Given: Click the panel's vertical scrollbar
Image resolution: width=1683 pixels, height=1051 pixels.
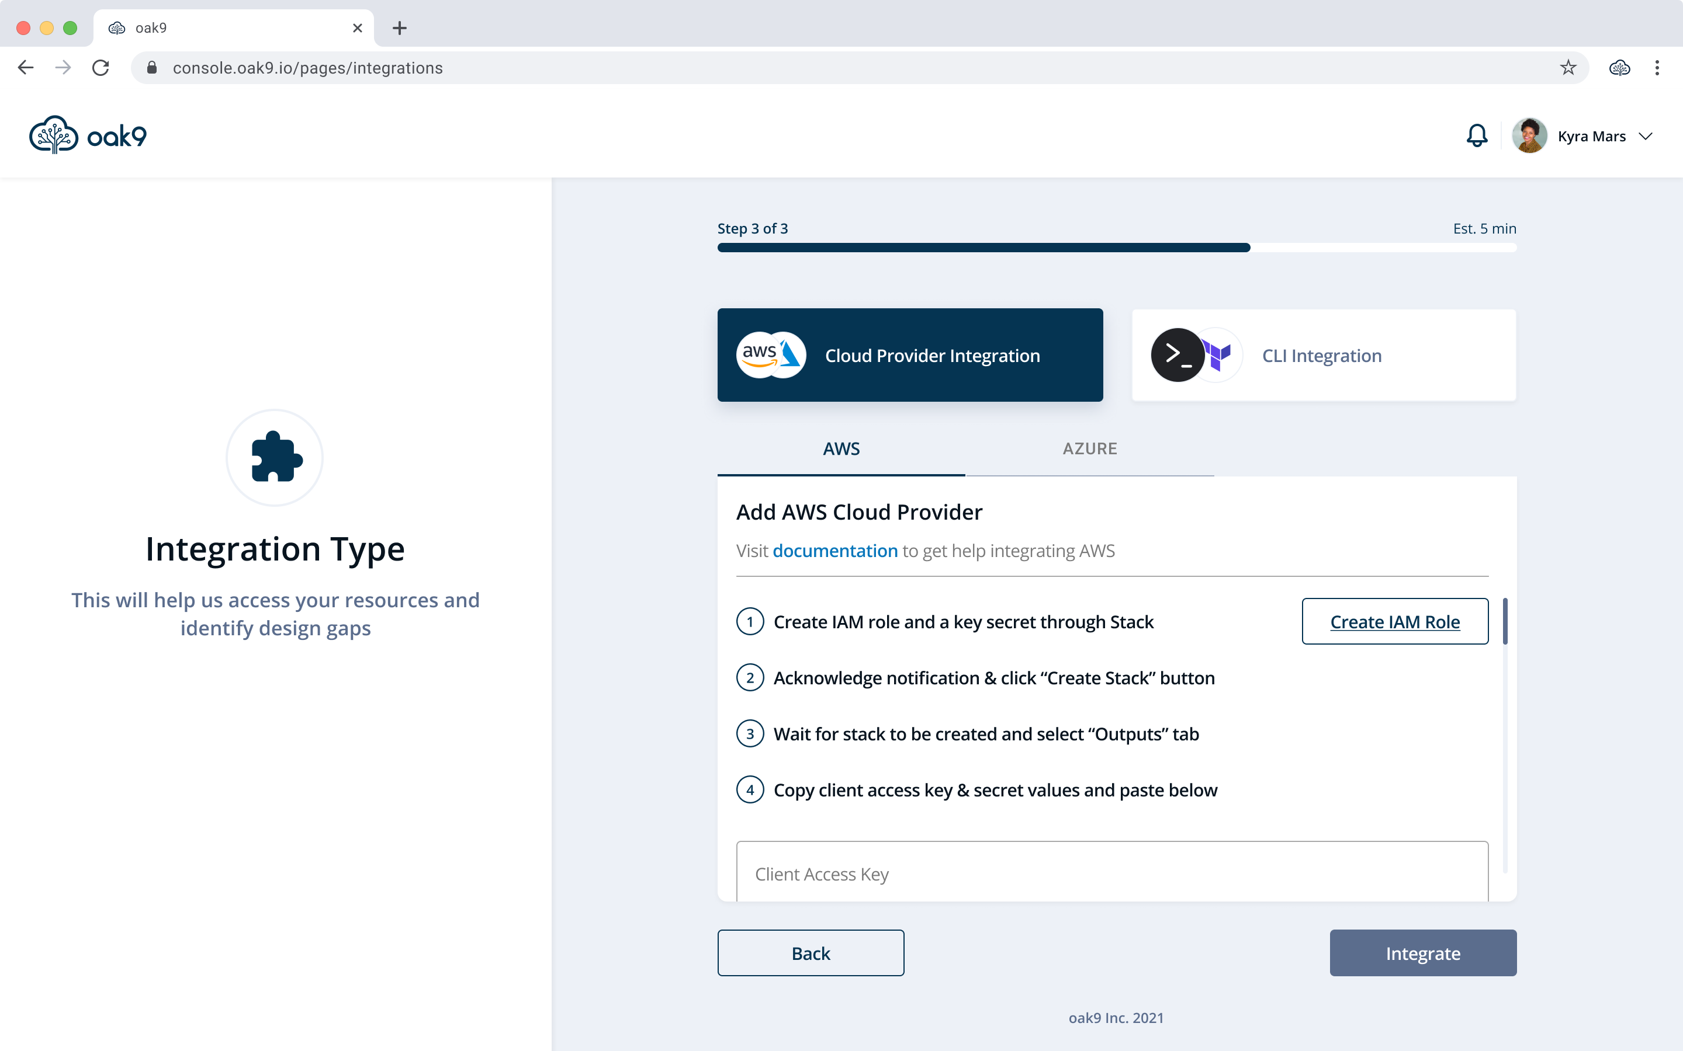Looking at the screenshot, I should pos(1504,621).
